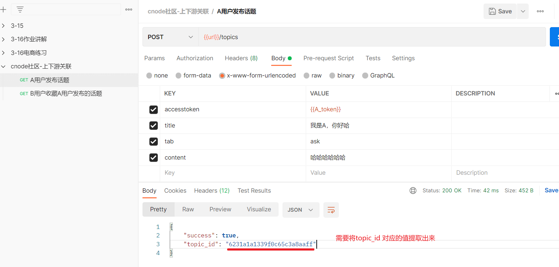
Task: Select the binary body radio option
Action: click(x=332, y=75)
